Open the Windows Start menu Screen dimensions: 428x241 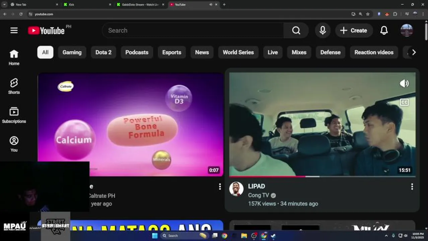point(155,236)
